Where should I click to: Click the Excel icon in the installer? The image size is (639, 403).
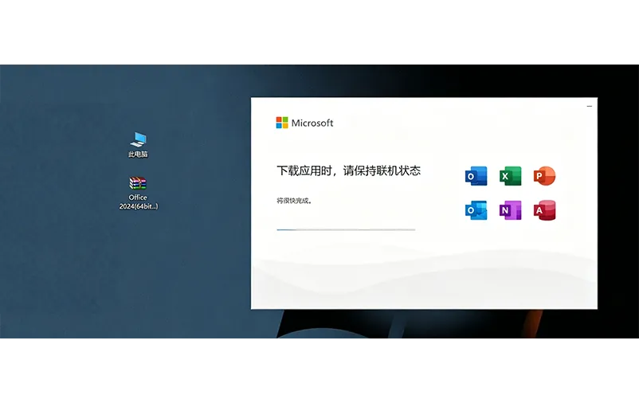coord(510,176)
